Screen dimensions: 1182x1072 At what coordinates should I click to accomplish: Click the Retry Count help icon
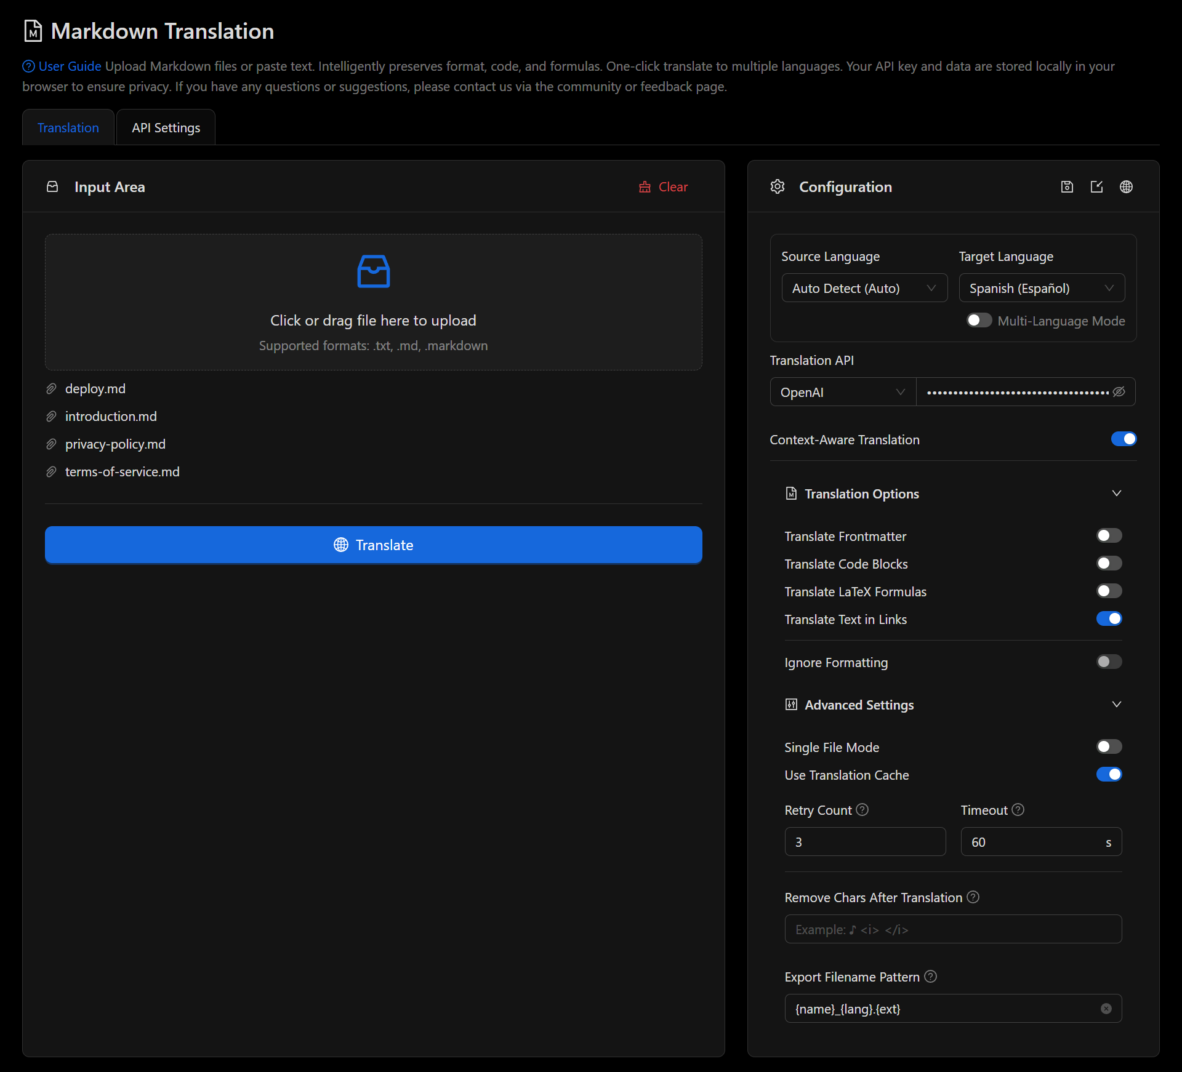coord(862,810)
